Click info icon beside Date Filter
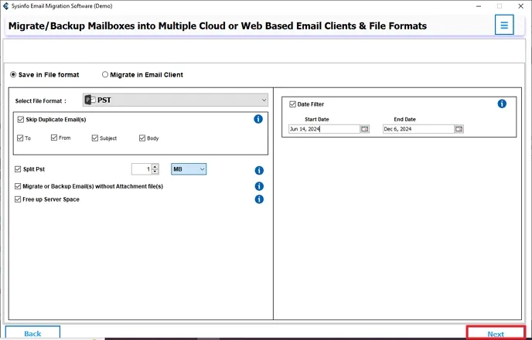 click(502, 104)
